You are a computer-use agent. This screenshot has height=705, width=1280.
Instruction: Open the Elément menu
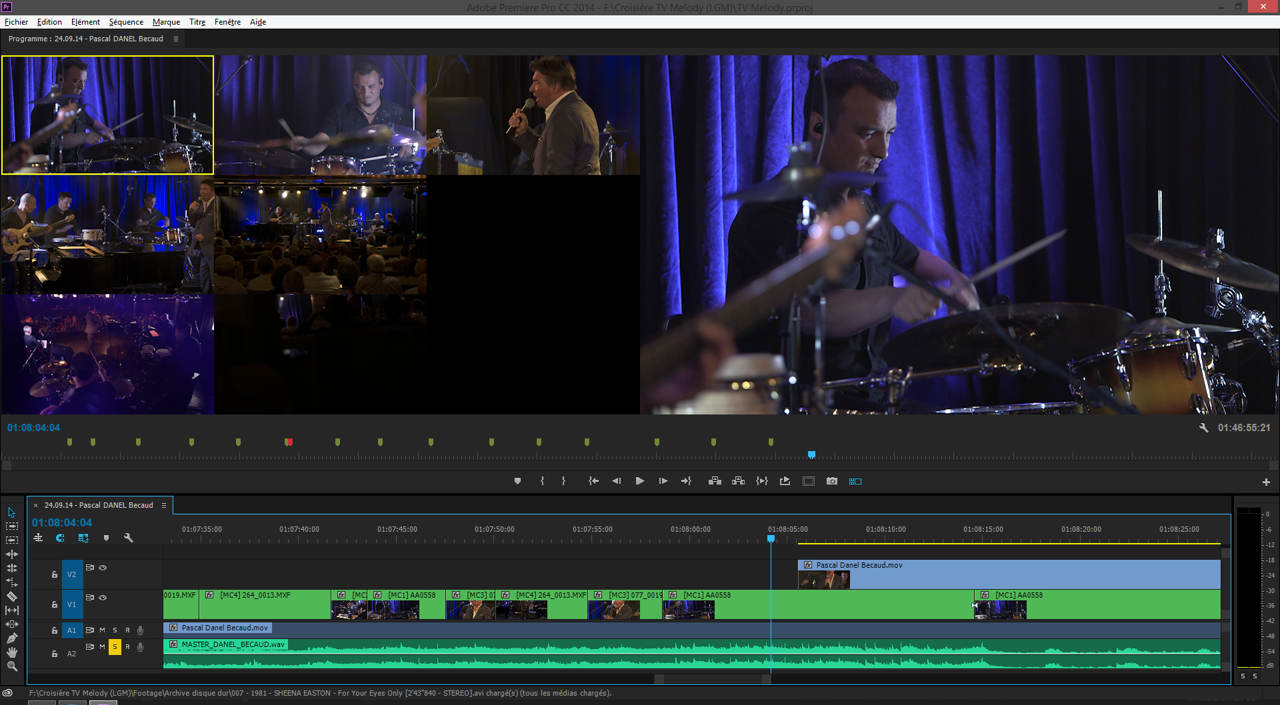tap(85, 22)
